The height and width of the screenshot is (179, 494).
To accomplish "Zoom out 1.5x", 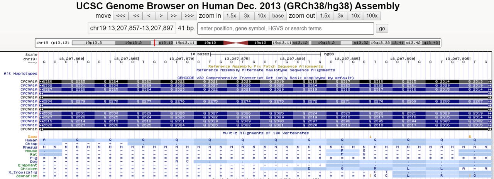I will click(x=325, y=16).
